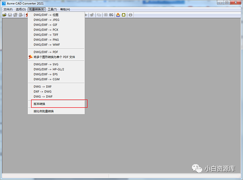Click the warning triangle register icon
Viewport: 243px width, 180px height.
coord(118,15)
